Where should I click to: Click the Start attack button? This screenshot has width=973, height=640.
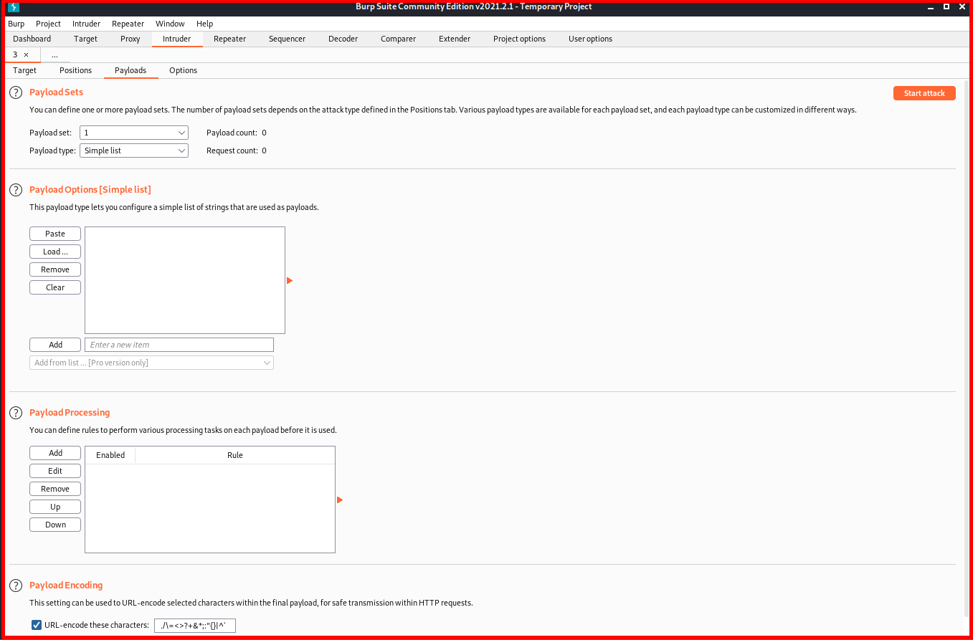[x=924, y=93]
